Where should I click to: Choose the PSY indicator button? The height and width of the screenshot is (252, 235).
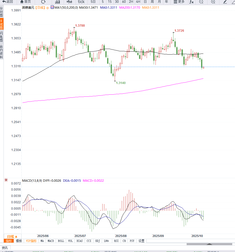coord(132,241)
